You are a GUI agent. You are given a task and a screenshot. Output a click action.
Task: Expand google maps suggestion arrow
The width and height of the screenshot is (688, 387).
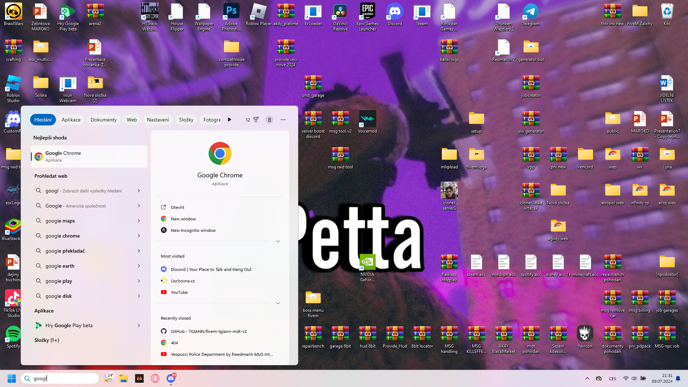coord(139,221)
